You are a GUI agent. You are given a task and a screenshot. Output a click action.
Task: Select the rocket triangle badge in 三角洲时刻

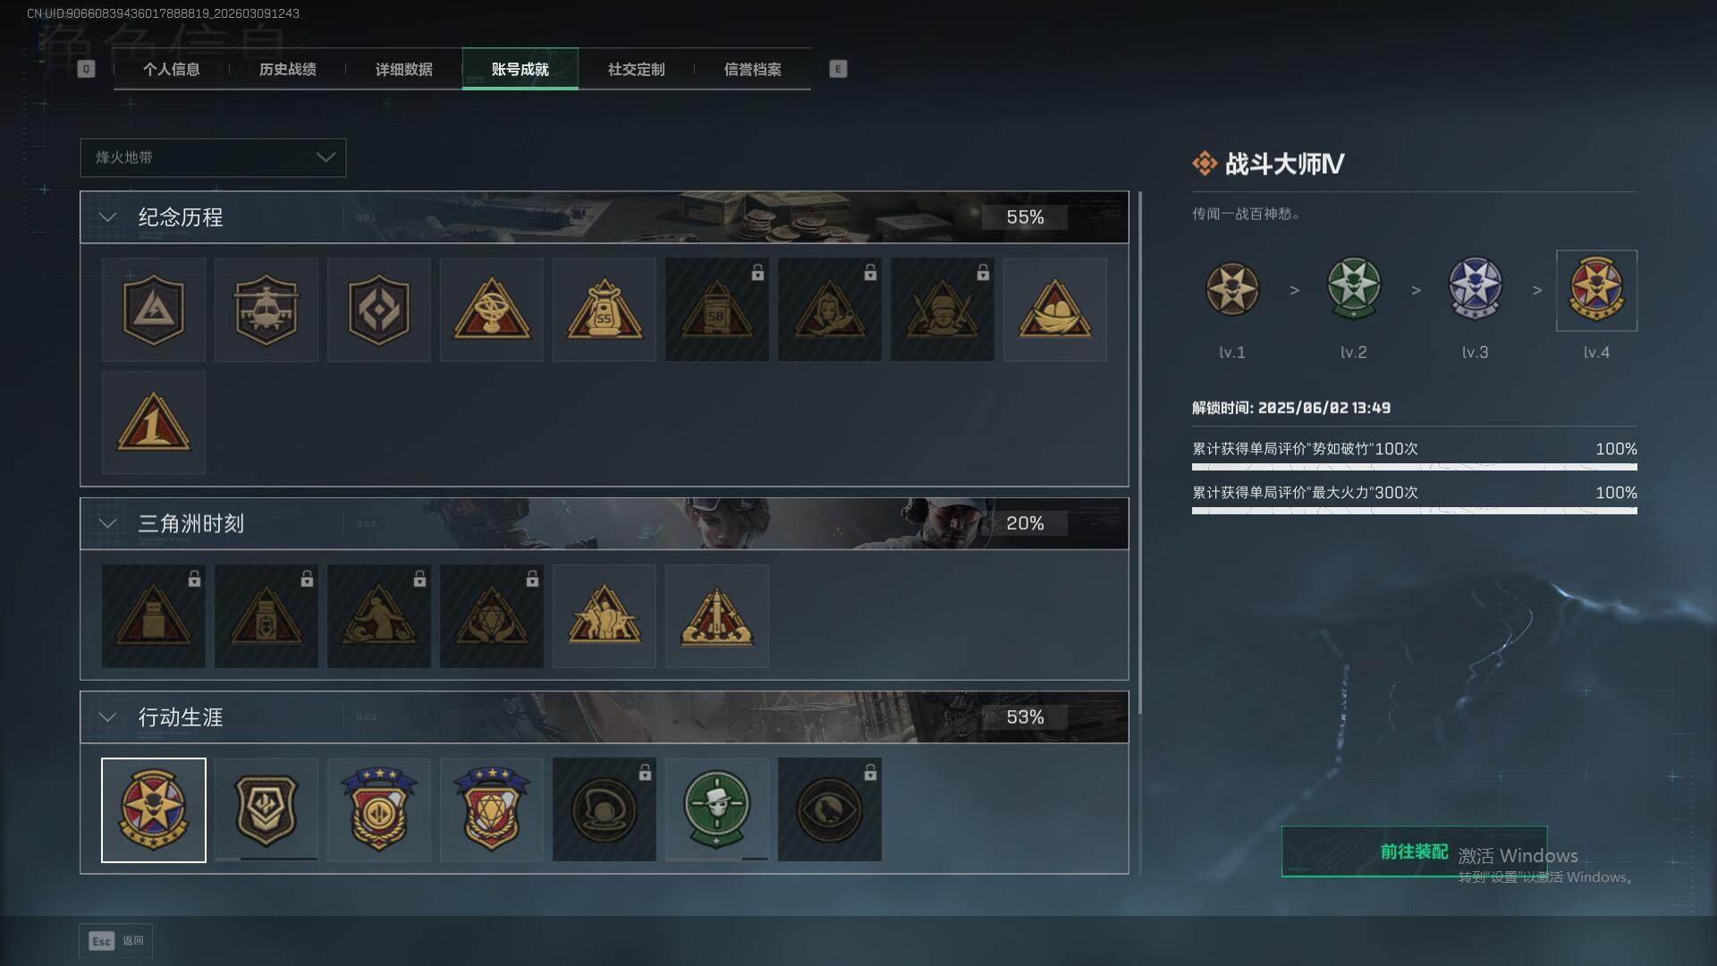(x=717, y=615)
